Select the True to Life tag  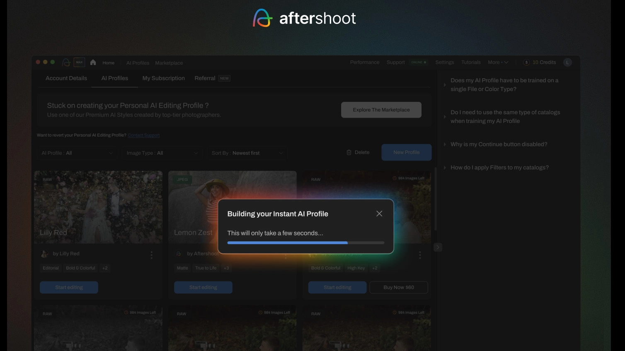tap(206, 268)
